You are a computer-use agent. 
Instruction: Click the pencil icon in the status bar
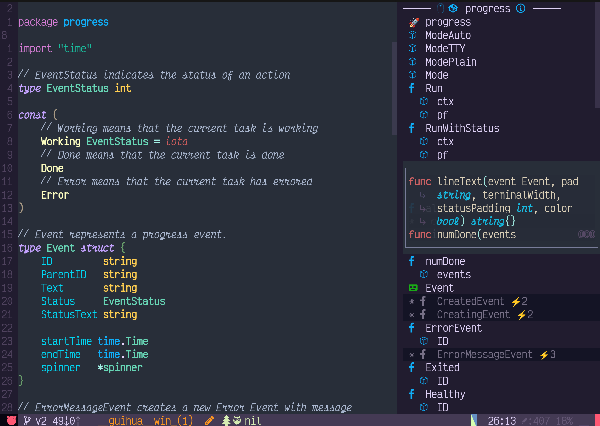point(209,420)
